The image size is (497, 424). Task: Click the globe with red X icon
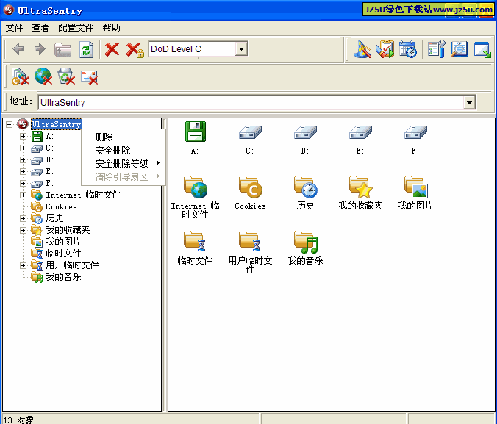[43, 76]
